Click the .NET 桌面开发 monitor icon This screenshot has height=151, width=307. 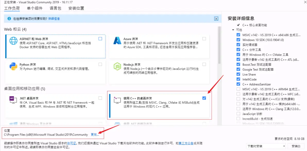(x=13, y=100)
